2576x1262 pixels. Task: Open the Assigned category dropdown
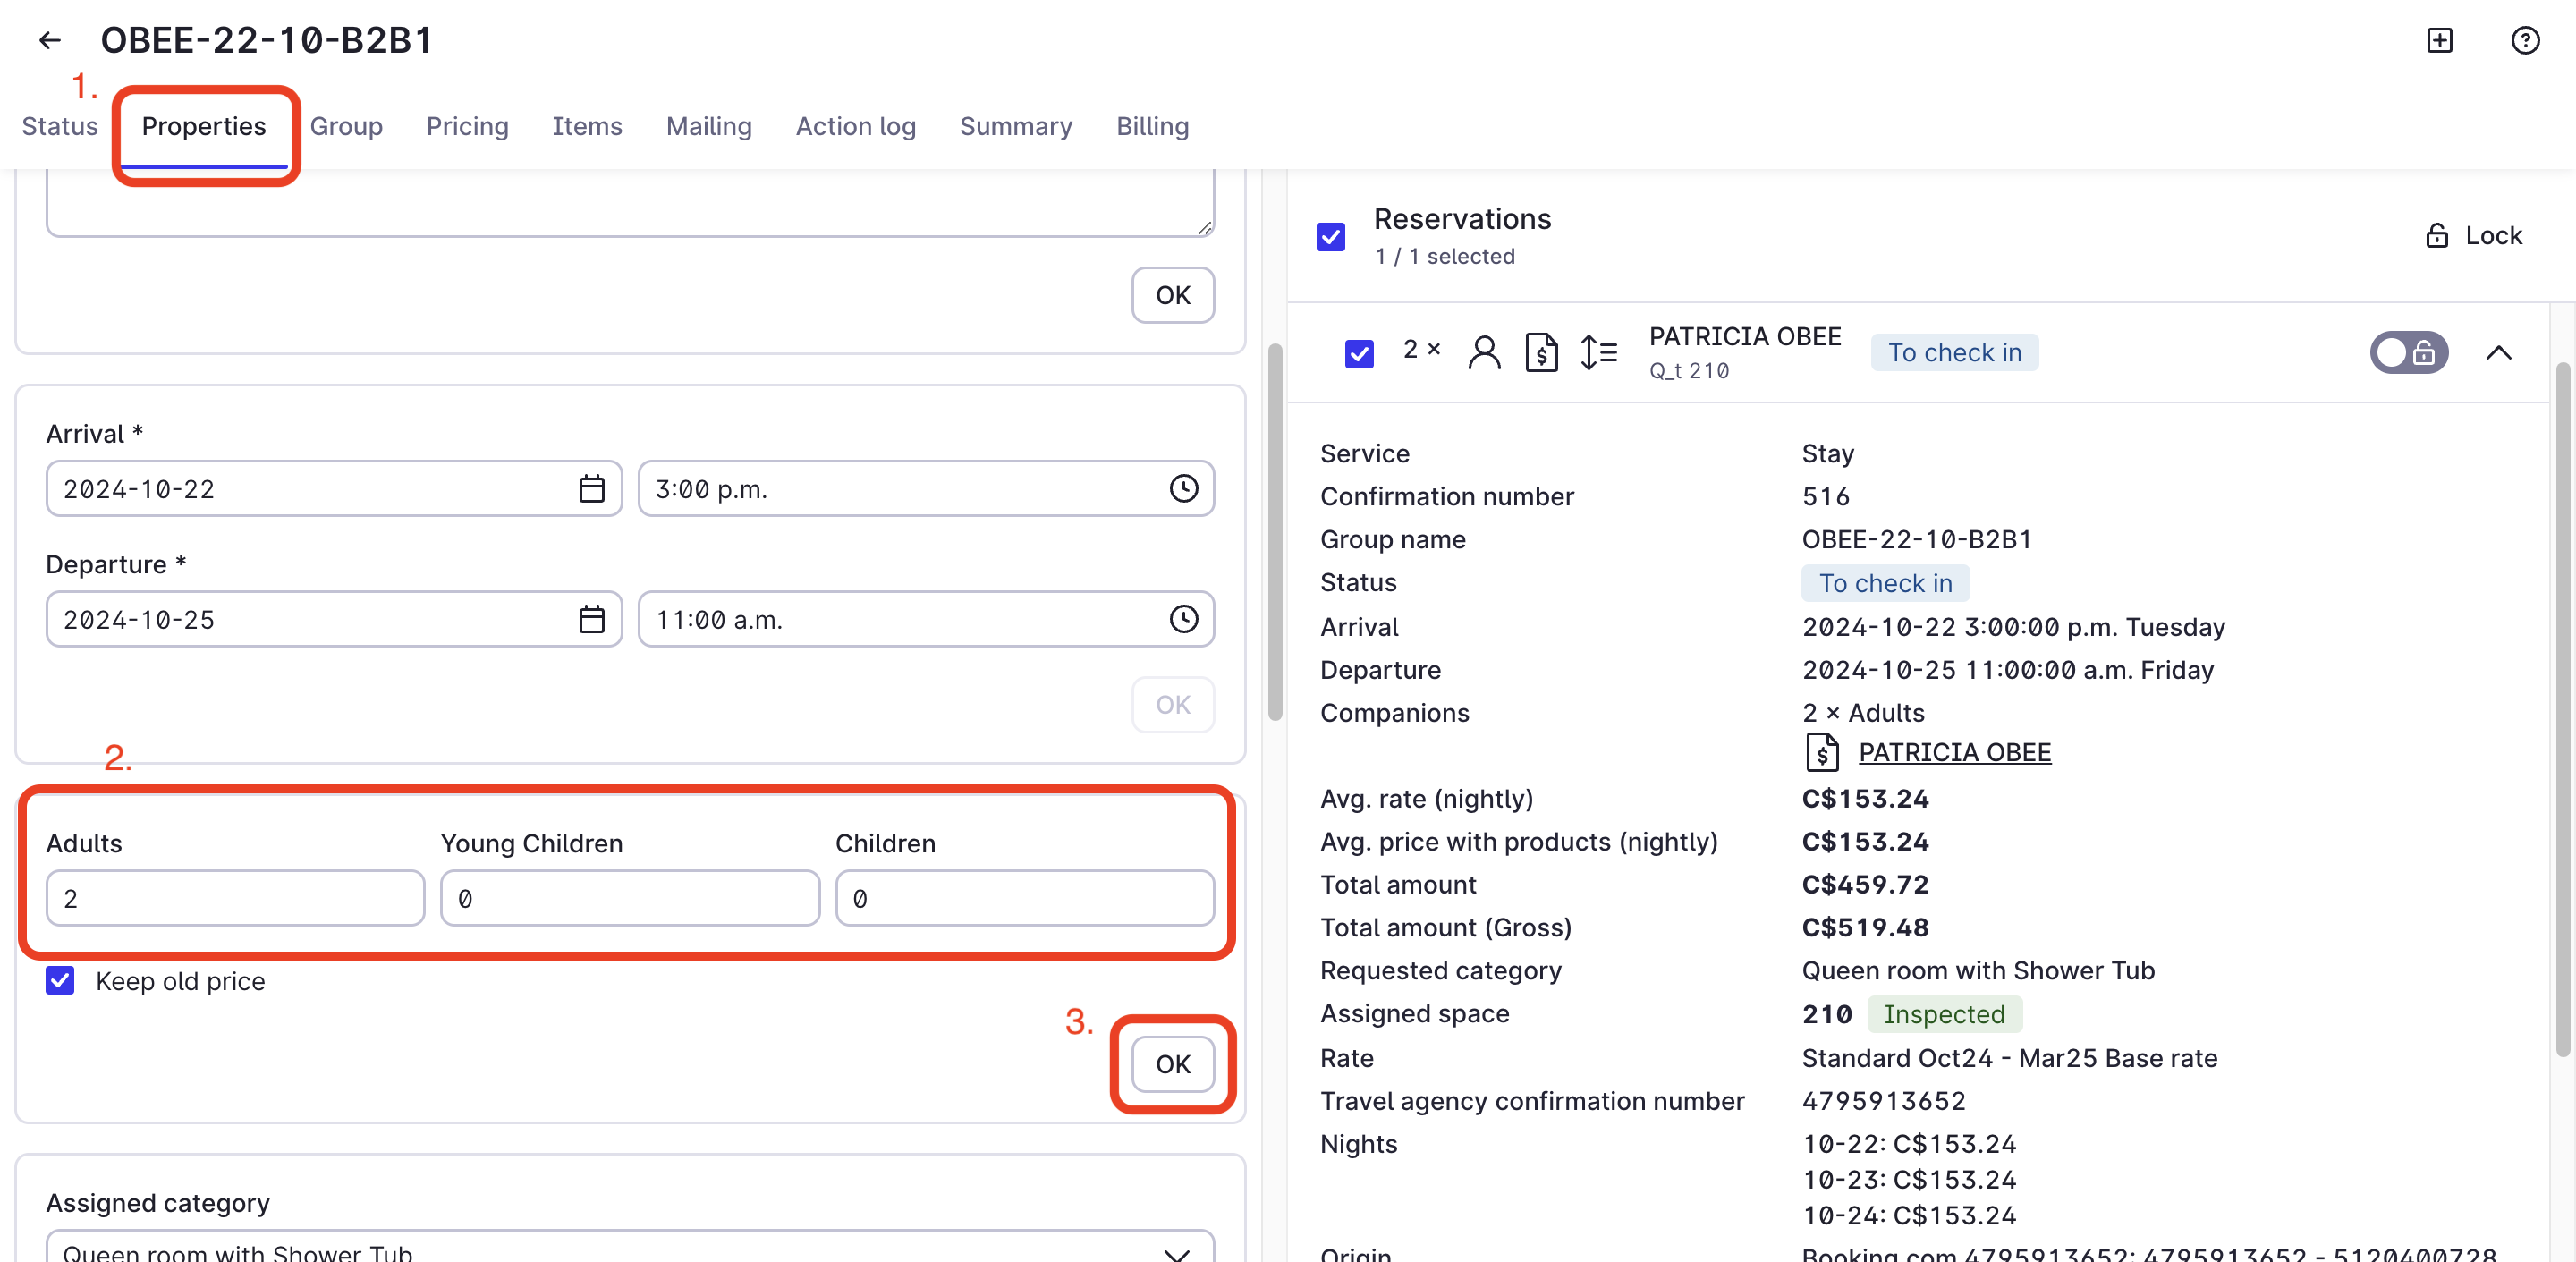pos(630,1250)
